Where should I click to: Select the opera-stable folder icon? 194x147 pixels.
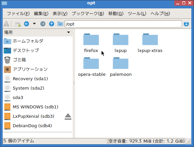[x=91, y=63]
